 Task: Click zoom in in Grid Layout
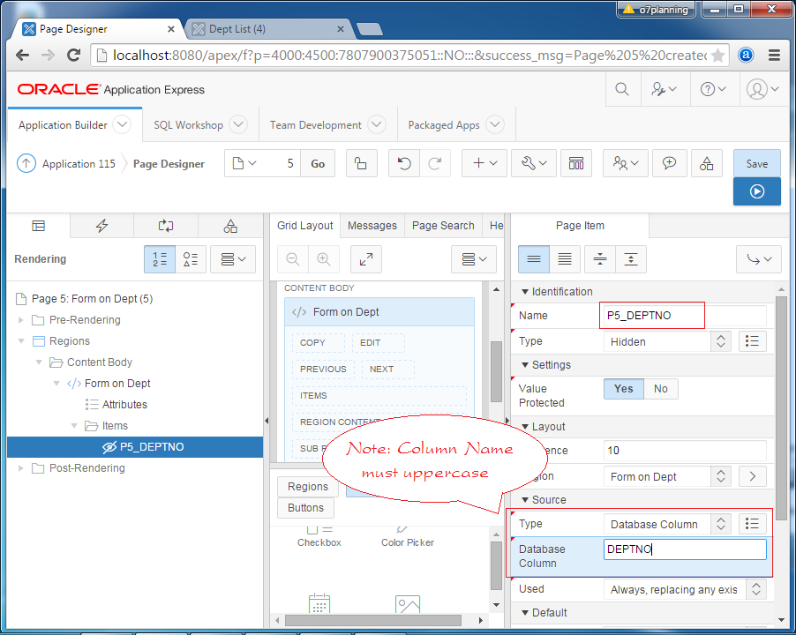point(324,259)
